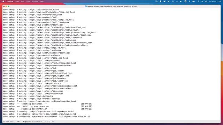The image size is (223, 125).
Task: Open the Apple menu
Action: 3,1
